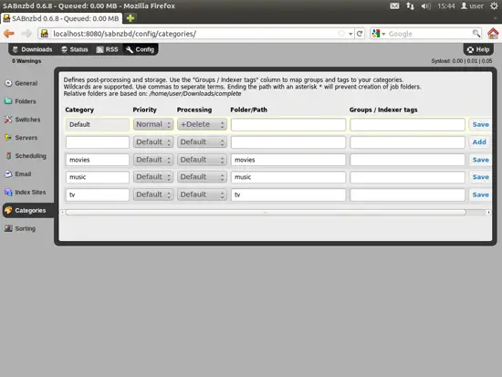
Task: Click the Help lifebuoy icon
Action: pyautogui.click(x=470, y=49)
